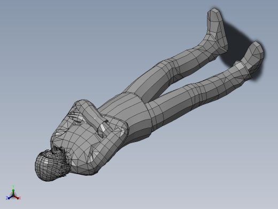Click the green Y axis of the orientation triad

(13, 190)
